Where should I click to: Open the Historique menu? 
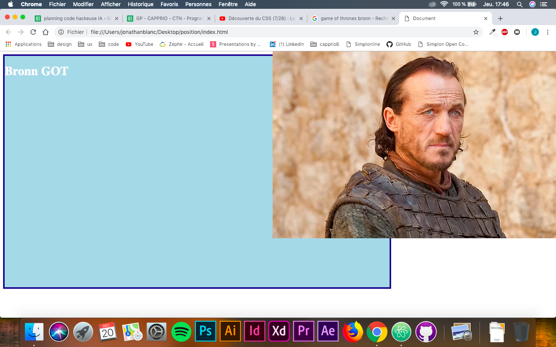(x=141, y=4)
